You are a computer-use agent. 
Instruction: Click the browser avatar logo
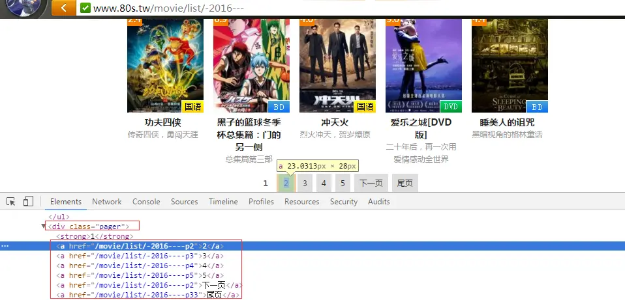(25, 7)
